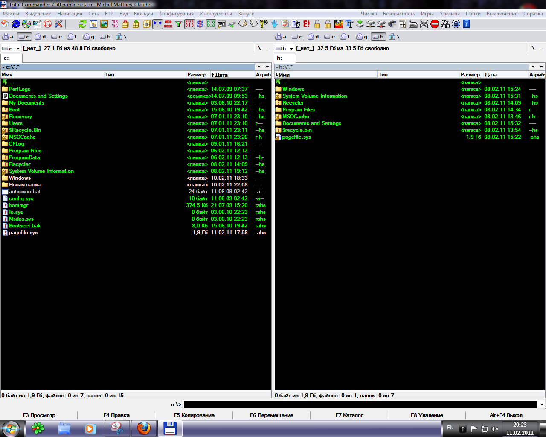The image size is (546, 437).
Task: Open the Конфигурация menu
Action: coord(176,14)
